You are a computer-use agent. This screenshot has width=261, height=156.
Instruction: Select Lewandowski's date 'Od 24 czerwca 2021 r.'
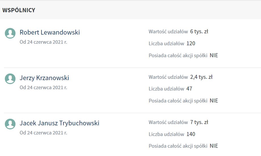43,42
